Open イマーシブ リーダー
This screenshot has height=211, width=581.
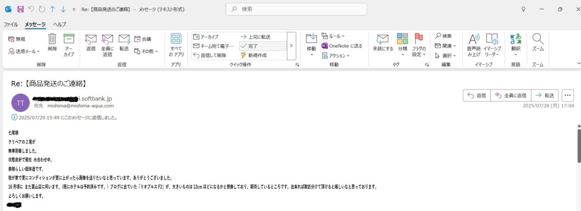pyautogui.click(x=493, y=45)
